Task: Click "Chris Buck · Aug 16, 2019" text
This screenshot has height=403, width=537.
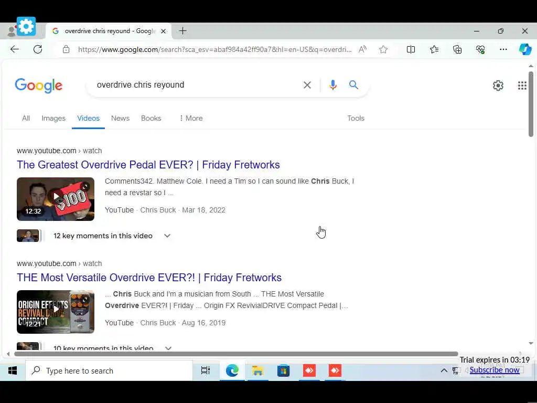Action: (183, 323)
